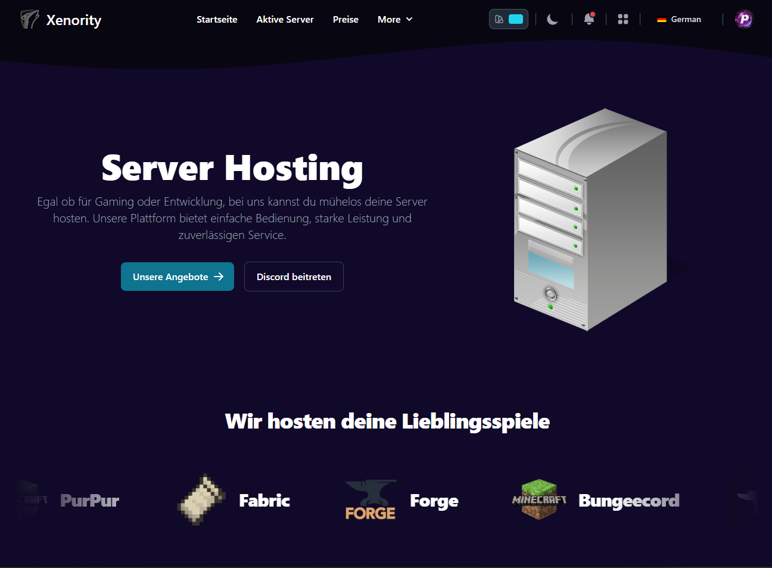Select the Bungeecord game label
This screenshot has height=568, width=772.
[629, 501]
